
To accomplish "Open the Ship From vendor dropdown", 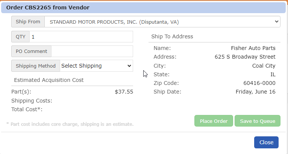I will [x=162, y=22].
